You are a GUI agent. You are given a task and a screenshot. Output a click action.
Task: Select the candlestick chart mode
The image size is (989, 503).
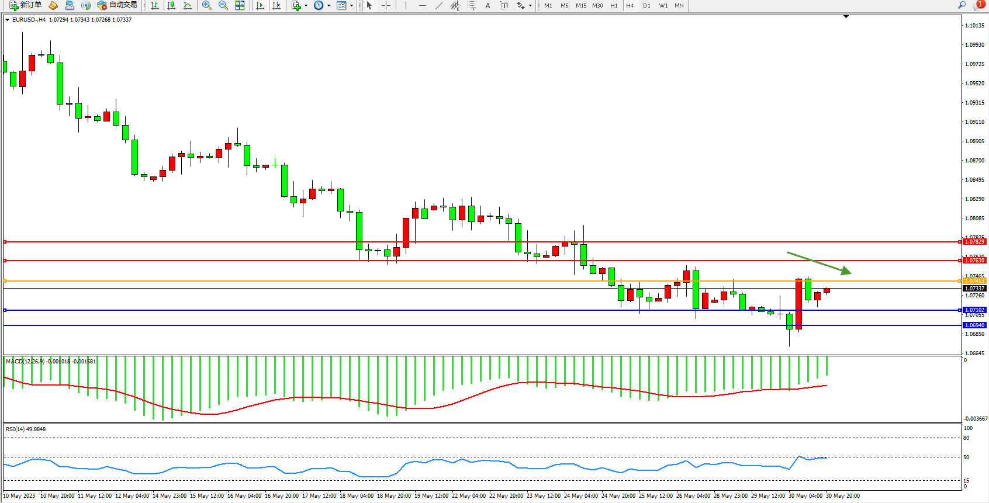pos(171,5)
